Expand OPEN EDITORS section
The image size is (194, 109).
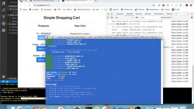tap(13, 6)
